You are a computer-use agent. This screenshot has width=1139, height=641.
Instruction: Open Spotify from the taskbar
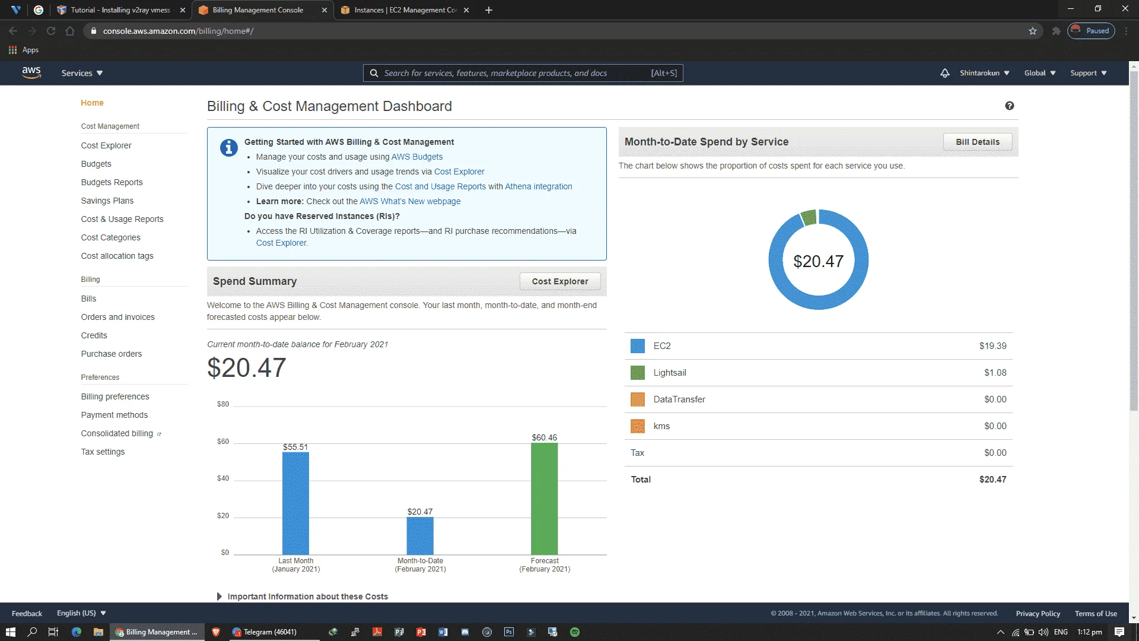point(574,632)
